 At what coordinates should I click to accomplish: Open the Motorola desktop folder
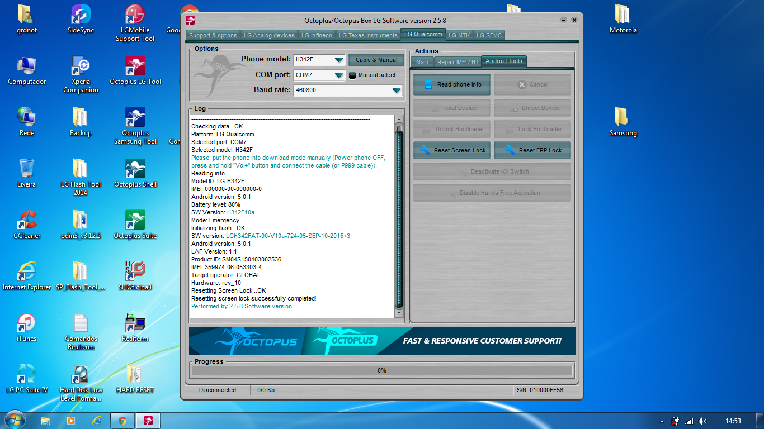pyautogui.click(x=623, y=19)
